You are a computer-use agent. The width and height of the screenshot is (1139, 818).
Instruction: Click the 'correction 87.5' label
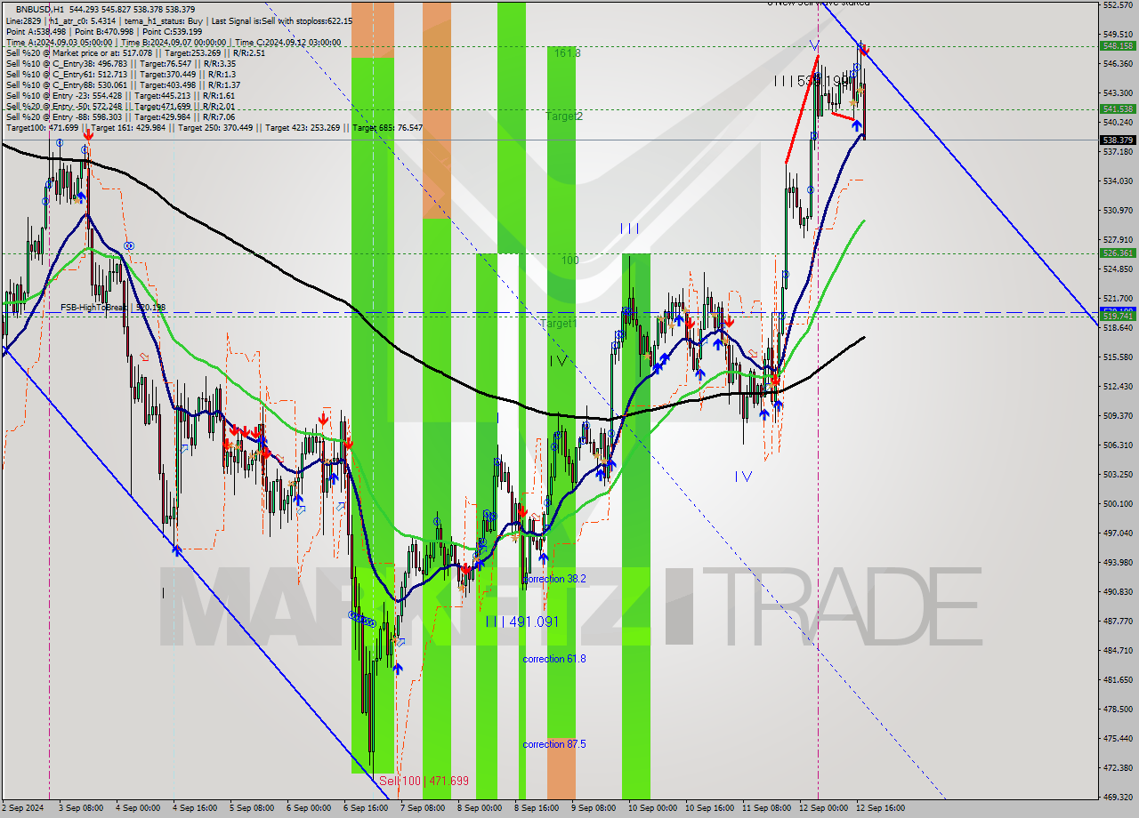554,744
